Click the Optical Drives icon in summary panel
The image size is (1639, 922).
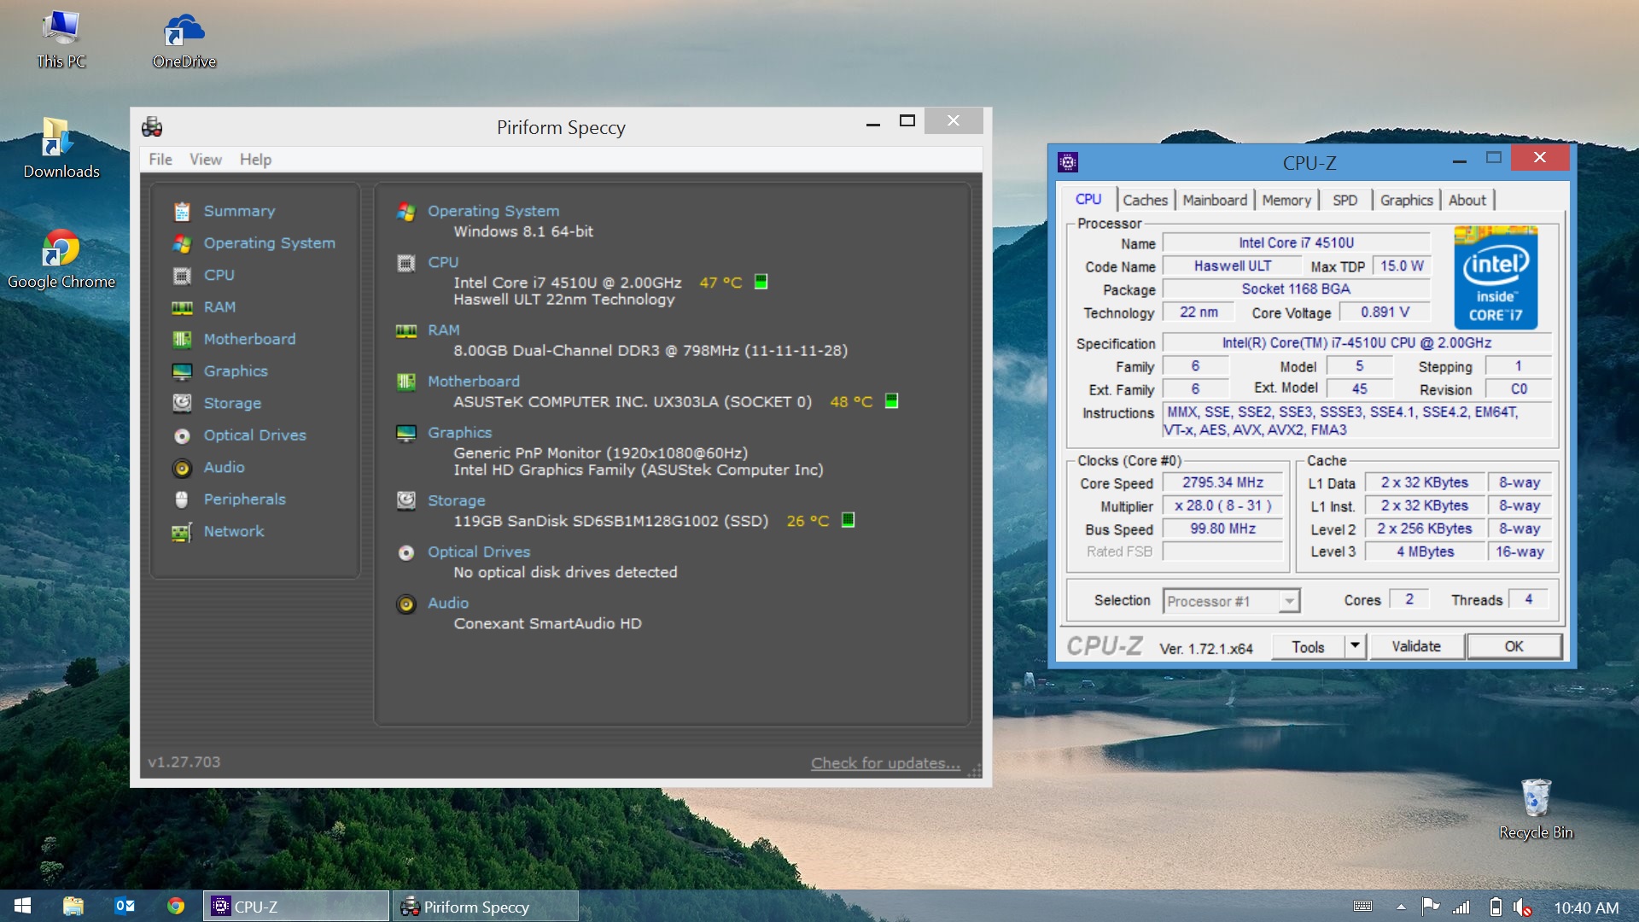click(x=406, y=552)
